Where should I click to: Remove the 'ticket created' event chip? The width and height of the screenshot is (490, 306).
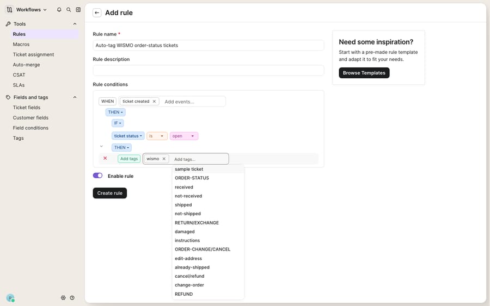(x=154, y=102)
